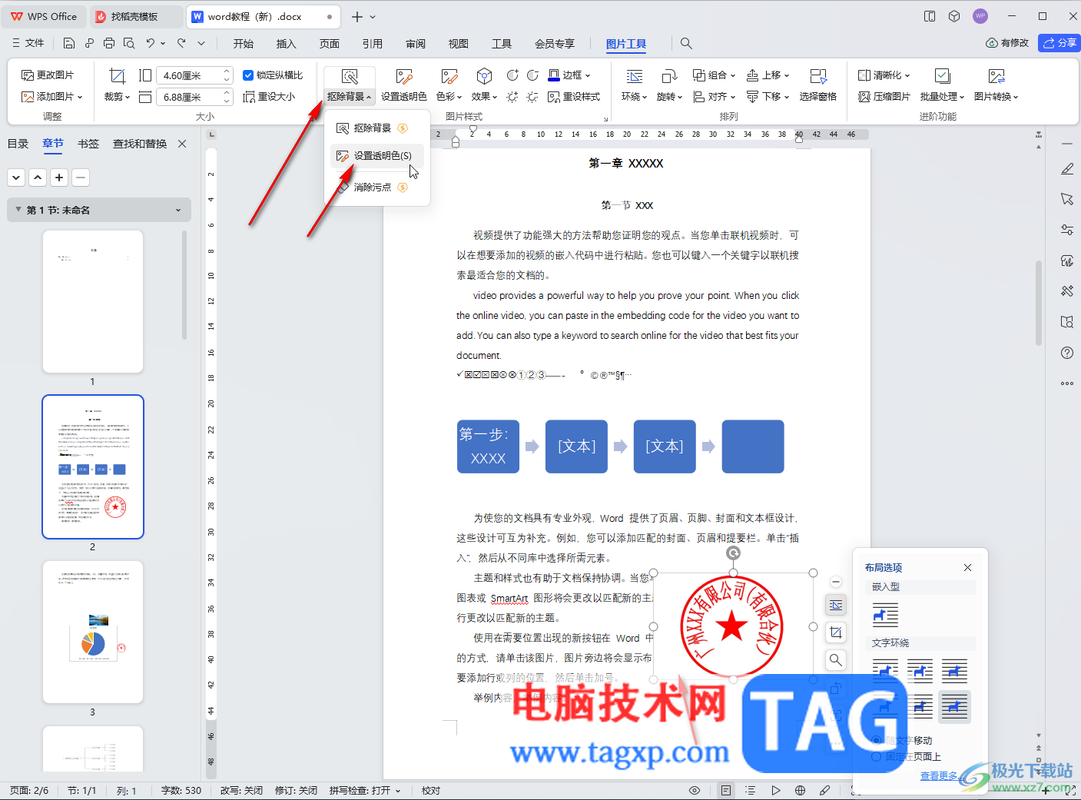1081x800 pixels.
Task: Click the Share (分享) button
Action: 1059,43
